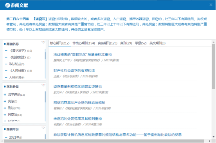
Task: Choose 法学理论(13) subject category
Action: point(16,95)
